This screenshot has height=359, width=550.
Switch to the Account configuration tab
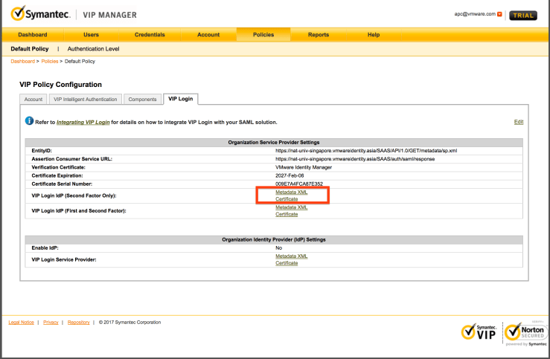tap(33, 99)
